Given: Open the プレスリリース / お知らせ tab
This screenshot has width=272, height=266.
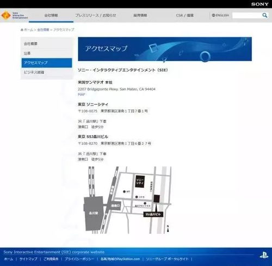Looking at the screenshot, I should coord(96,15).
